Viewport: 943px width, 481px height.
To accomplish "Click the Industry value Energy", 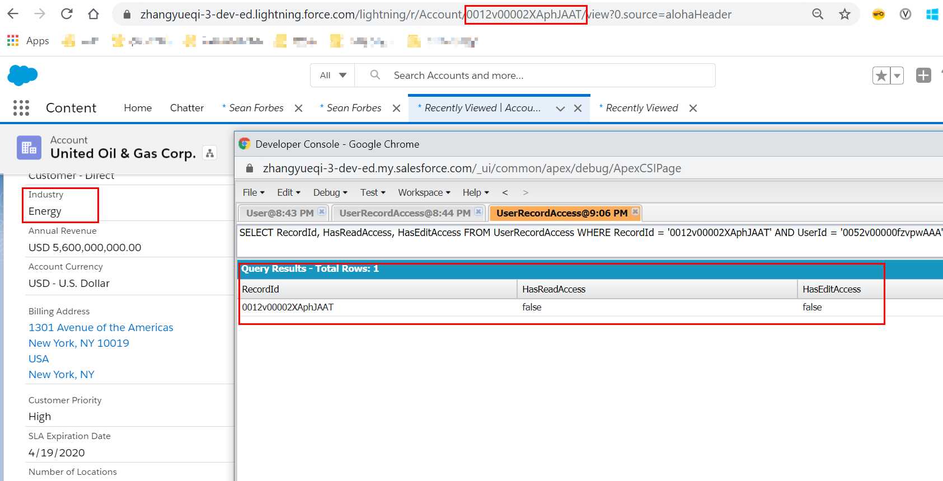I will (x=45, y=211).
